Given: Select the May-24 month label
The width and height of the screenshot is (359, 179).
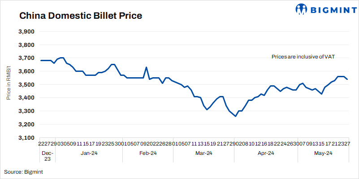Looking at the screenshot, I should click(323, 153).
